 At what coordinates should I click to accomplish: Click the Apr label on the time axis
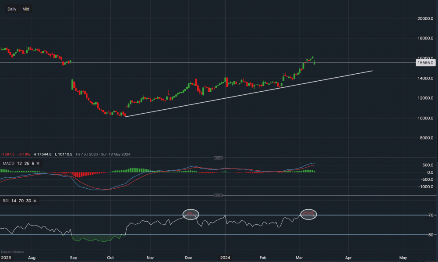(x=349, y=258)
